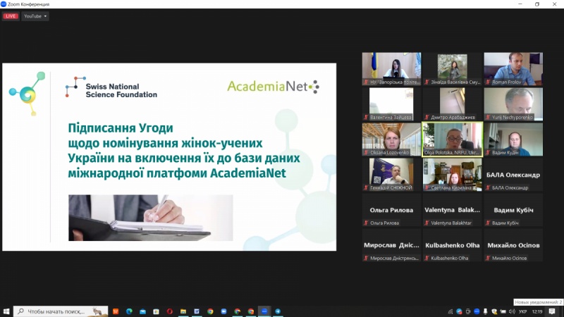Launch Opera browser from the taskbar
Viewport: 564px width, 317px height.
(x=169, y=311)
